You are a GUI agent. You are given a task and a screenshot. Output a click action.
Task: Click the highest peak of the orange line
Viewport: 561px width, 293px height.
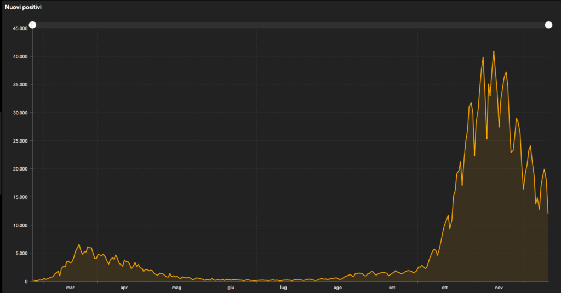pos(494,51)
